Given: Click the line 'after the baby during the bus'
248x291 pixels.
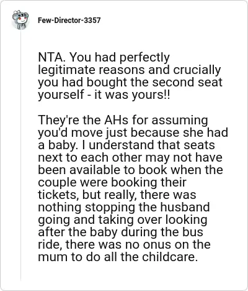Looking at the screenshot, I should point(120,233).
